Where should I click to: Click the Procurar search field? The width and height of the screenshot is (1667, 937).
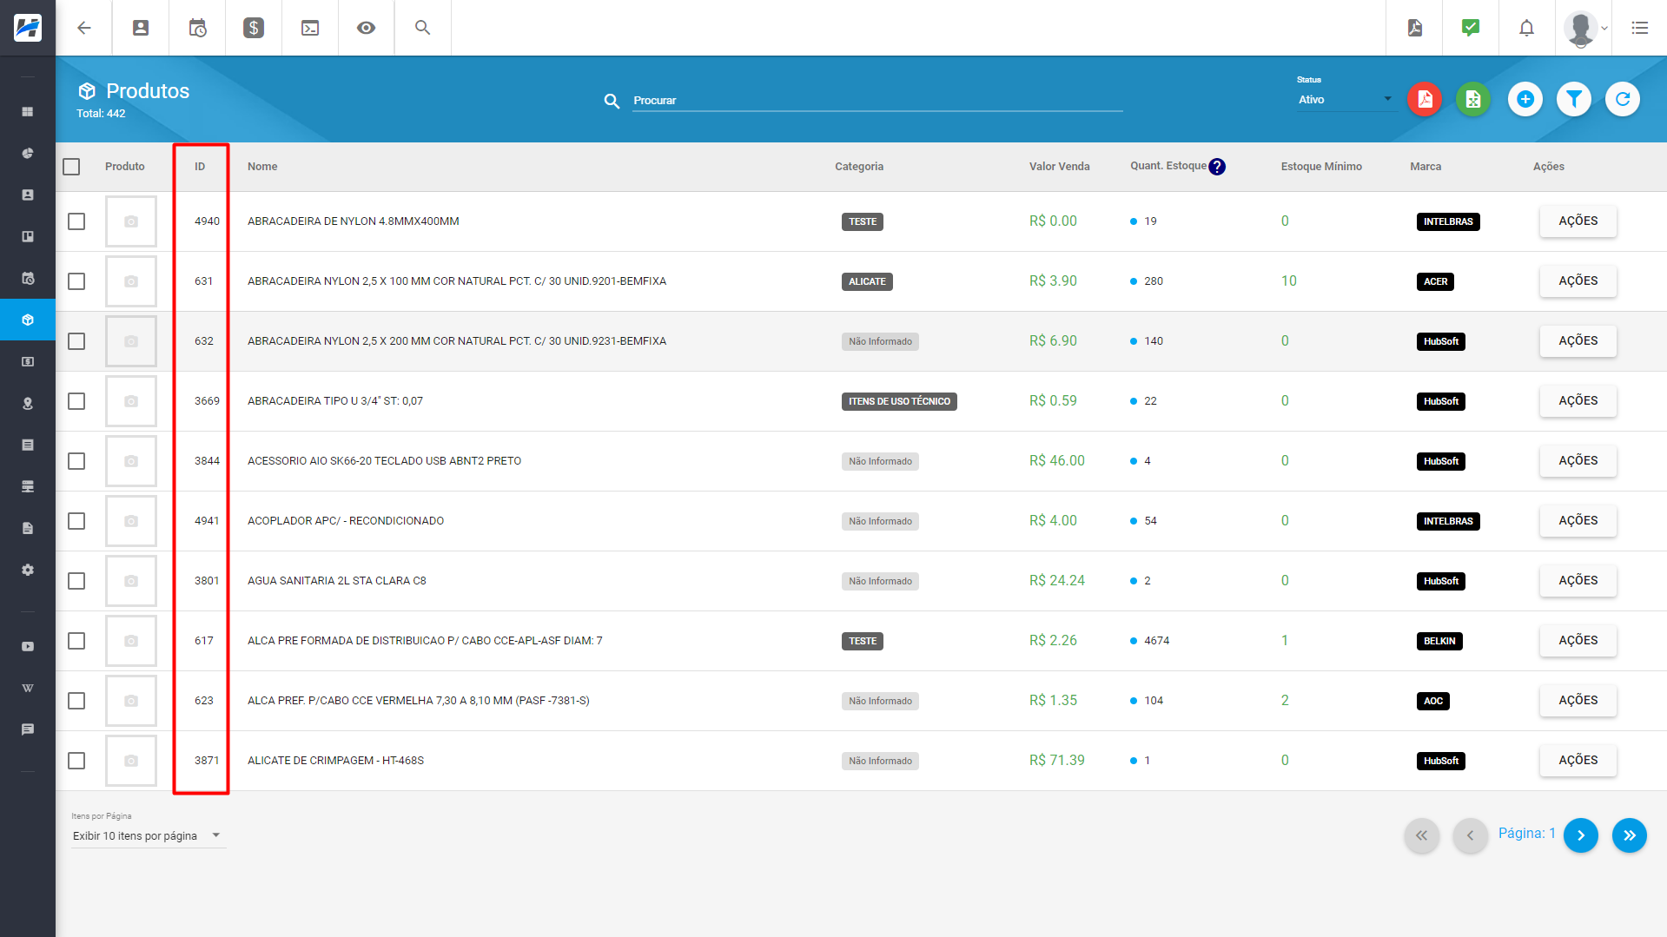tap(877, 101)
